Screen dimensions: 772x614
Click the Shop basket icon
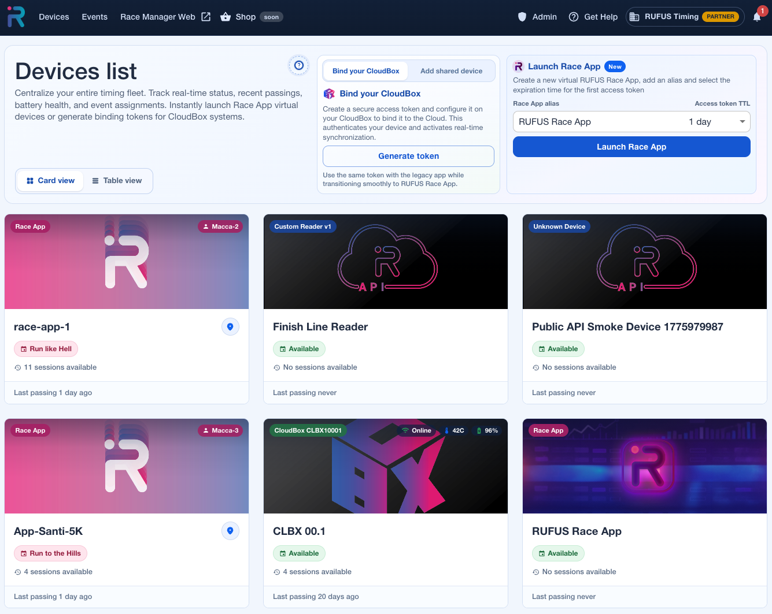[x=226, y=17]
